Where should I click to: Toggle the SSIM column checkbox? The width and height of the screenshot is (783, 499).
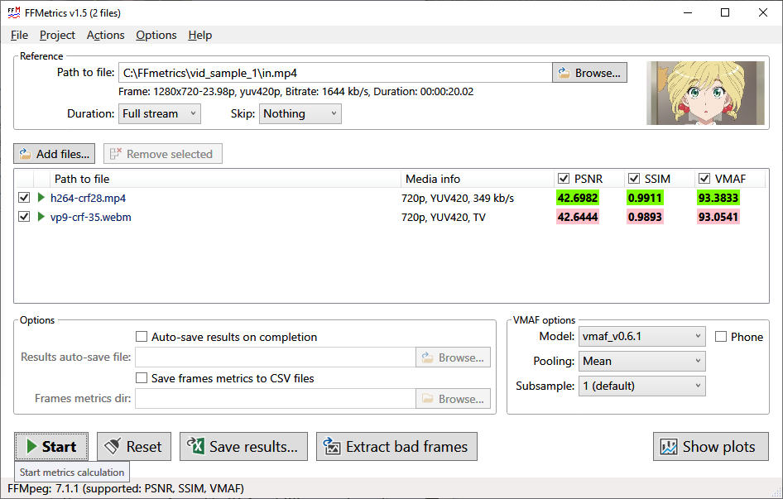tap(634, 178)
